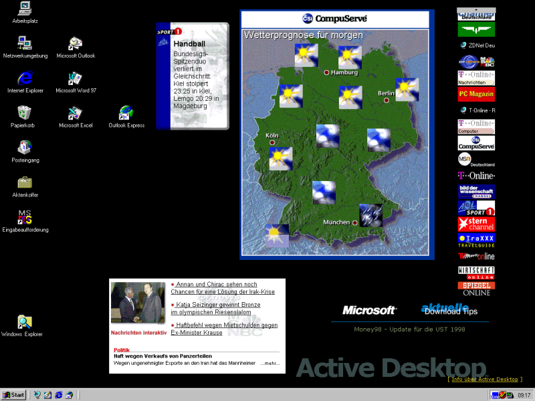Click the blue keyboard-language tray icon
The height and width of the screenshot is (401, 535).
pos(494,395)
